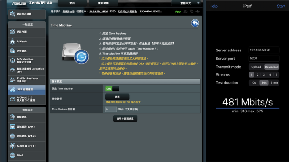Image resolution: width=289 pixels, height=162 pixels.
Task: Select the USB application icon
Action: [x=12, y=90]
